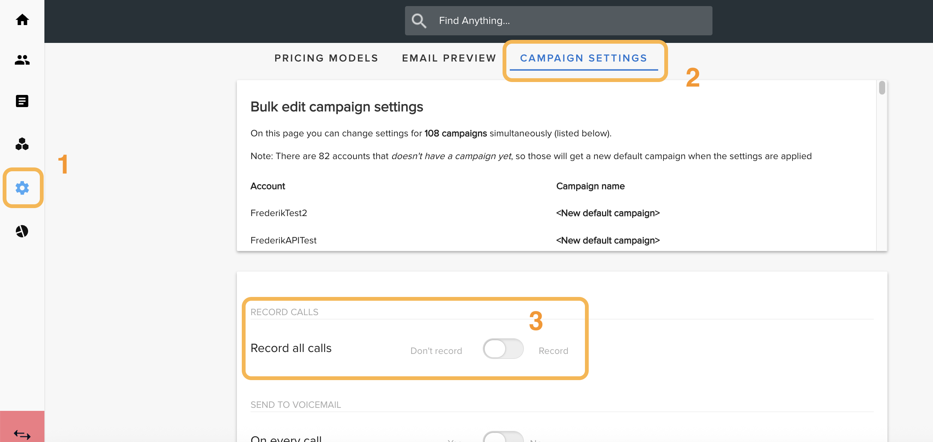Open the pie chart reports icon

22,231
